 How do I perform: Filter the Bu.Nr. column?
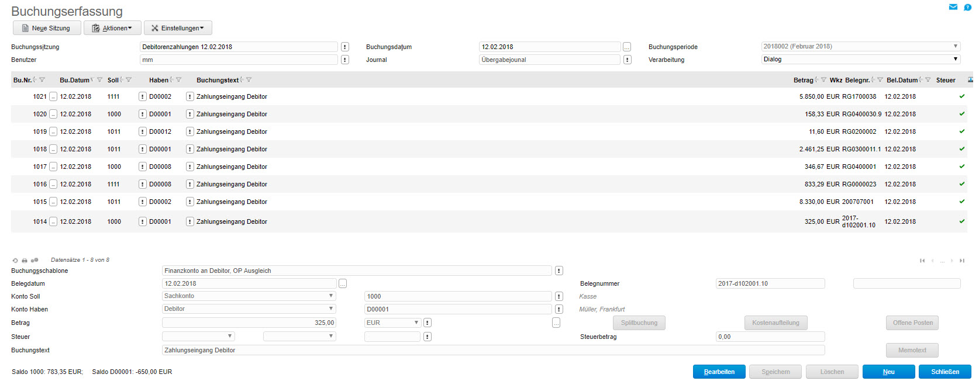point(42,80)
